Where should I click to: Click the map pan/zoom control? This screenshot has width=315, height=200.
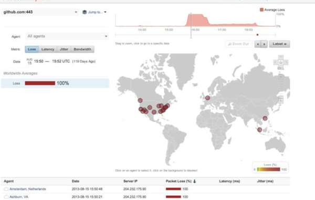click(281, 62)
